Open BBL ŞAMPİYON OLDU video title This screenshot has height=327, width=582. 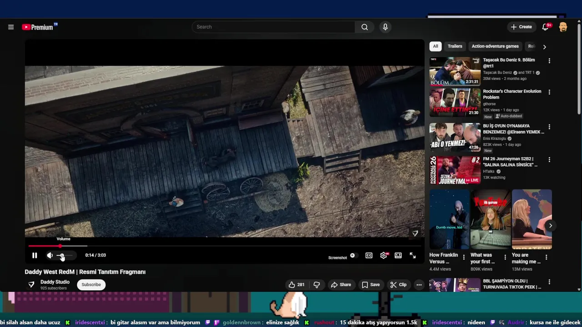(x=512, y=284)
